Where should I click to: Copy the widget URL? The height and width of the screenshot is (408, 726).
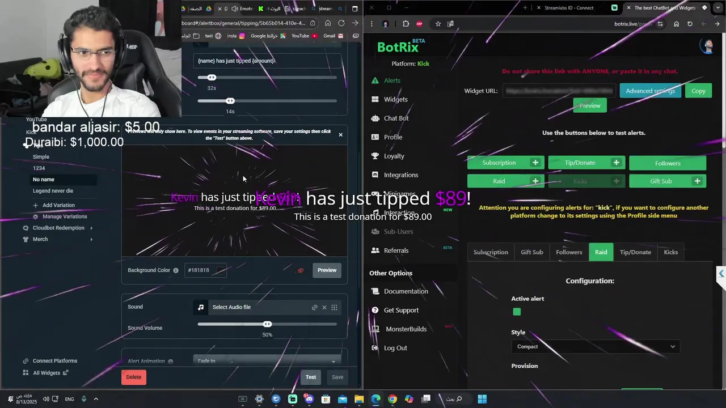tap(698, 91)
